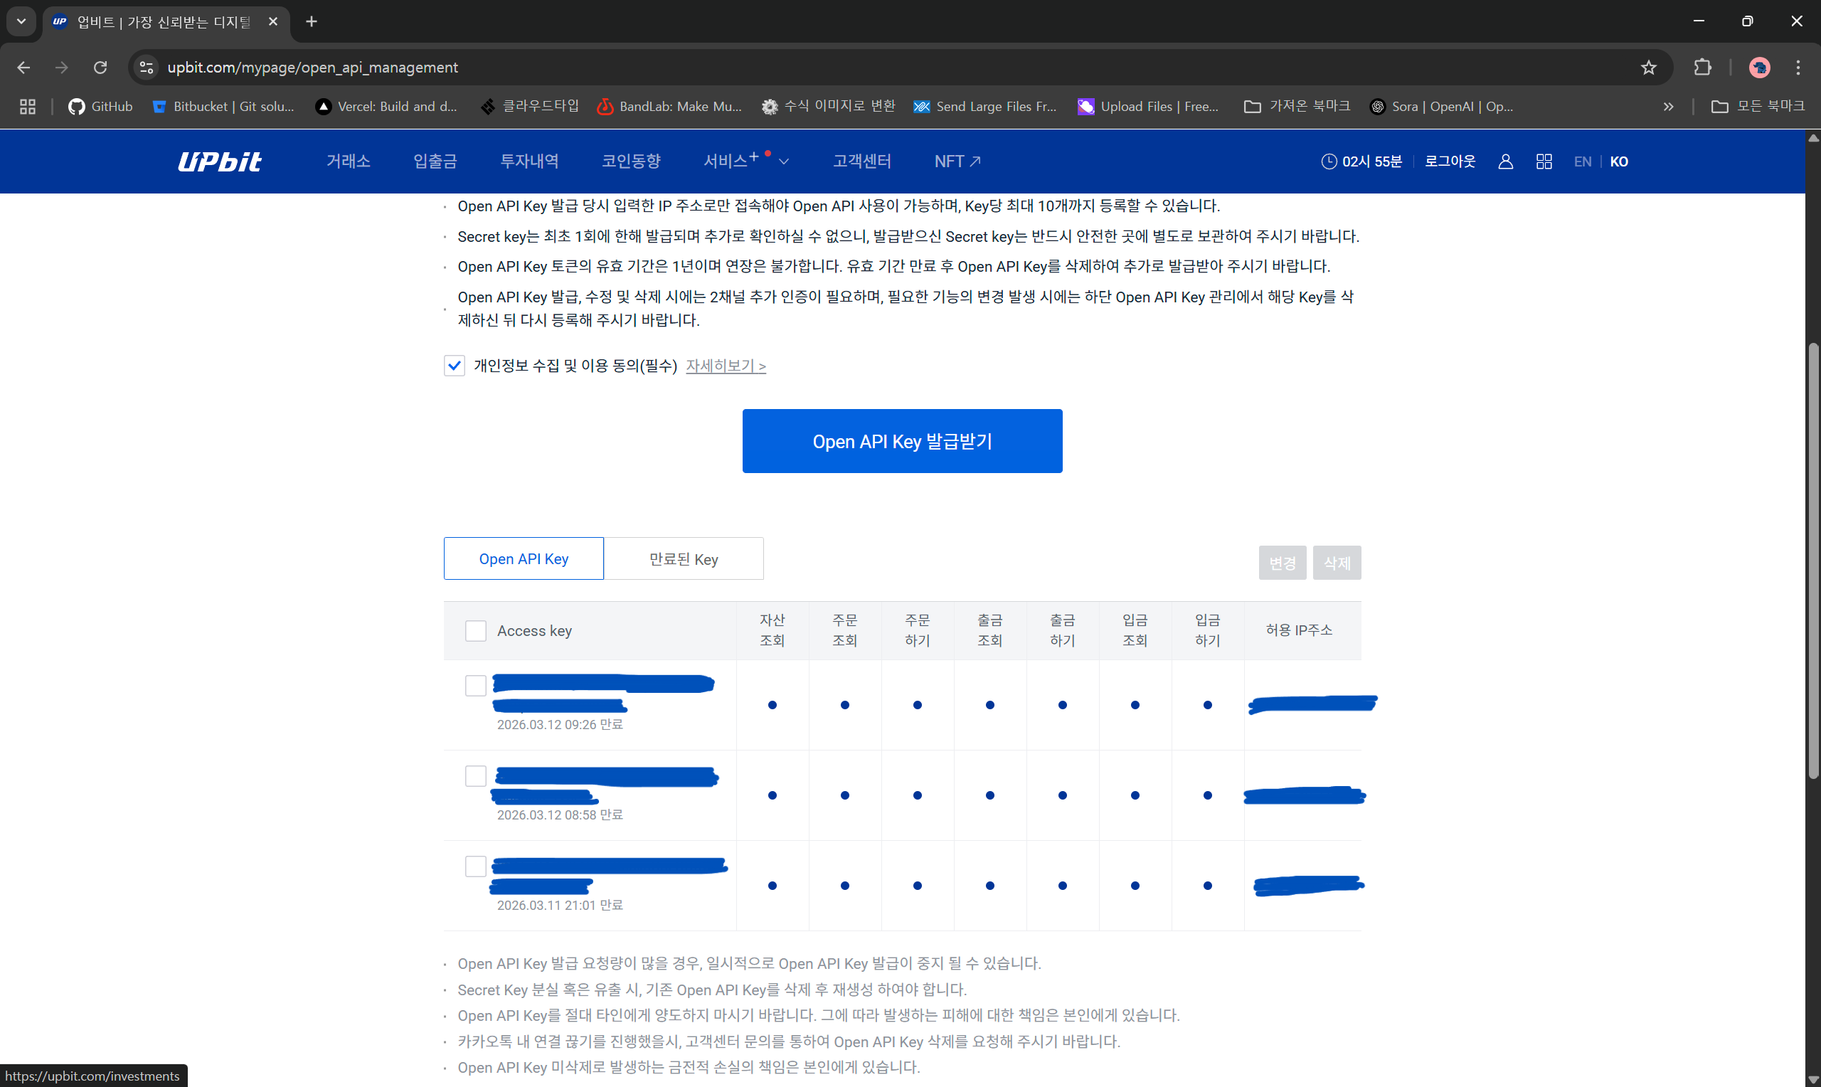The height and width of the screenshot is (1087, 1821).
Task: Open Upload Files bookmark
Action: click(x=1149, y=107)
